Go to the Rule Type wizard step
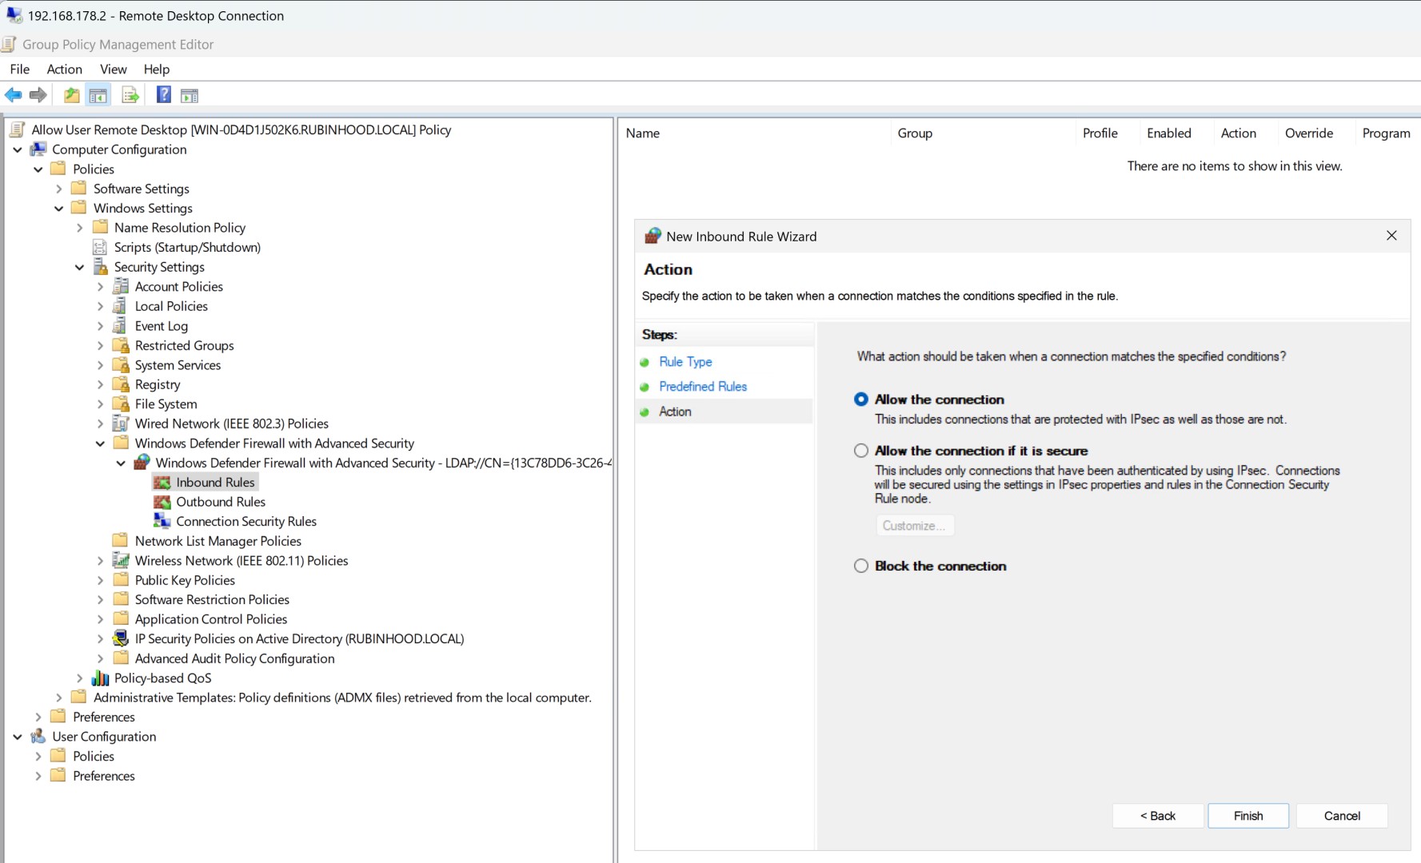The height and width of the screenshot is (863, 1421). point(685,362)
